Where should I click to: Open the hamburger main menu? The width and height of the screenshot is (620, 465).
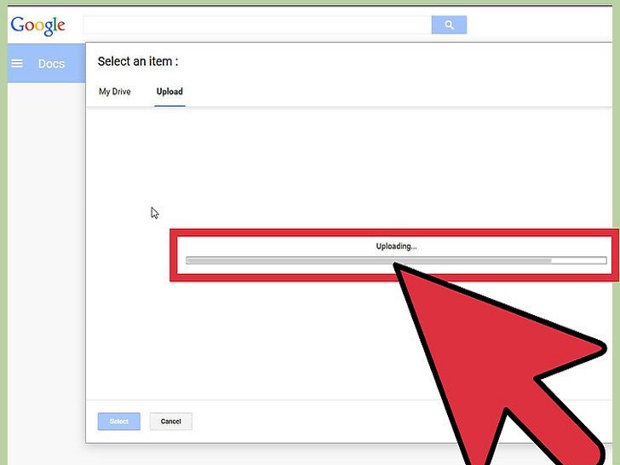pos(17,63)
